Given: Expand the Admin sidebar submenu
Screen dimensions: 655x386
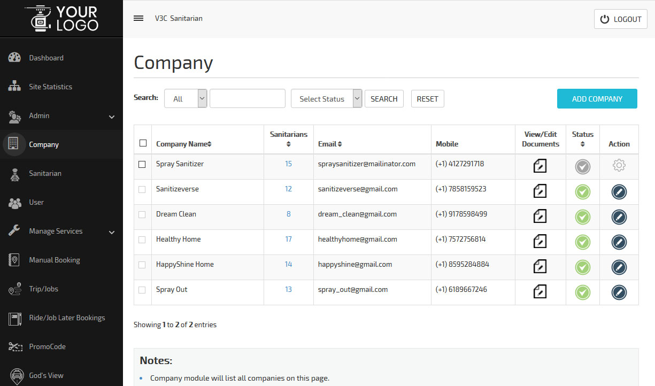Looking at the screenshot, I should tap(112, 116).
